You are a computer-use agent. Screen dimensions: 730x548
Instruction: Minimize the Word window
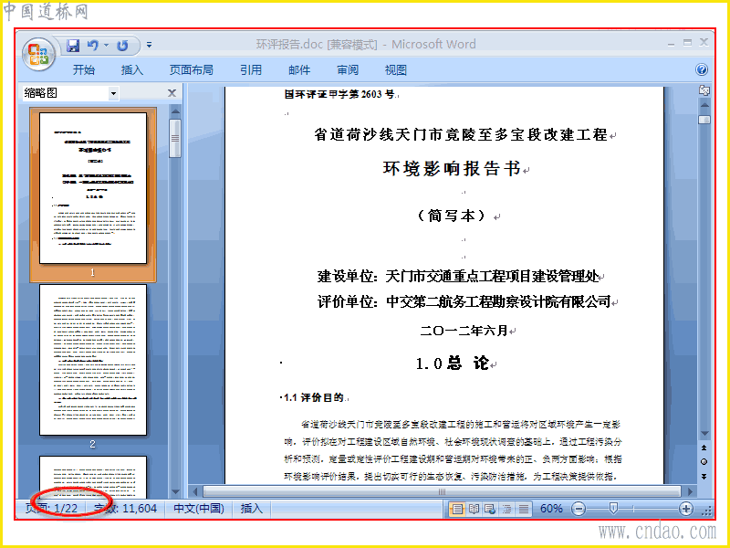click(x=671, y=43)
